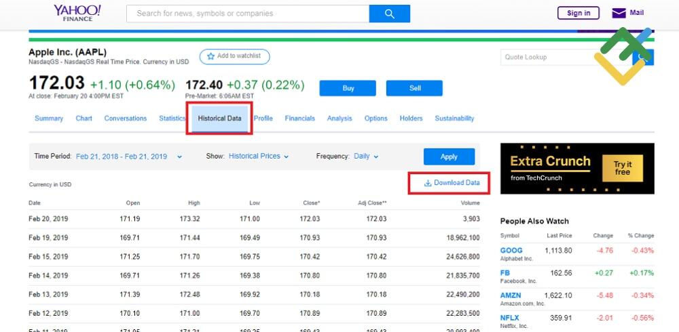Open the Statistics tab
Image resolution: width=679 pixels, height=332 pixels.
[172, 119]
